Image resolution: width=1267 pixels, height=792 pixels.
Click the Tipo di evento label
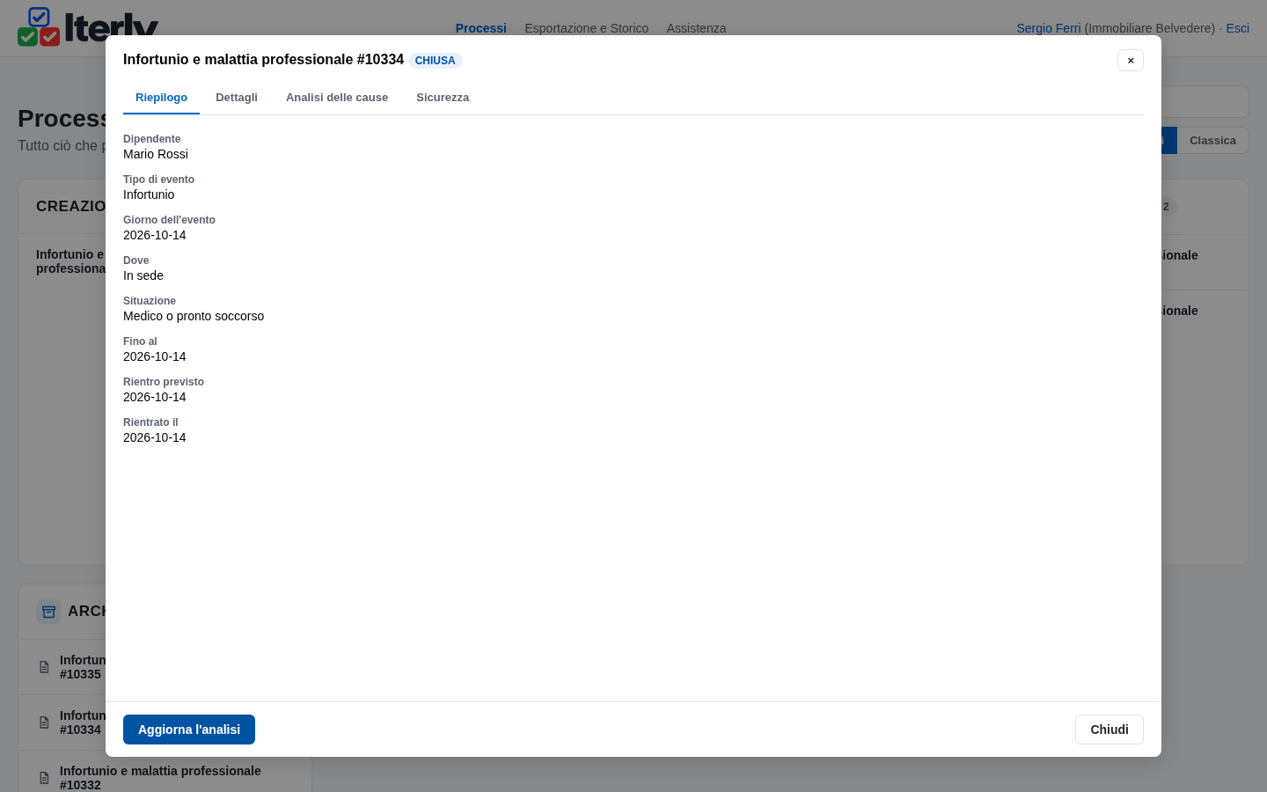[158, 180]
